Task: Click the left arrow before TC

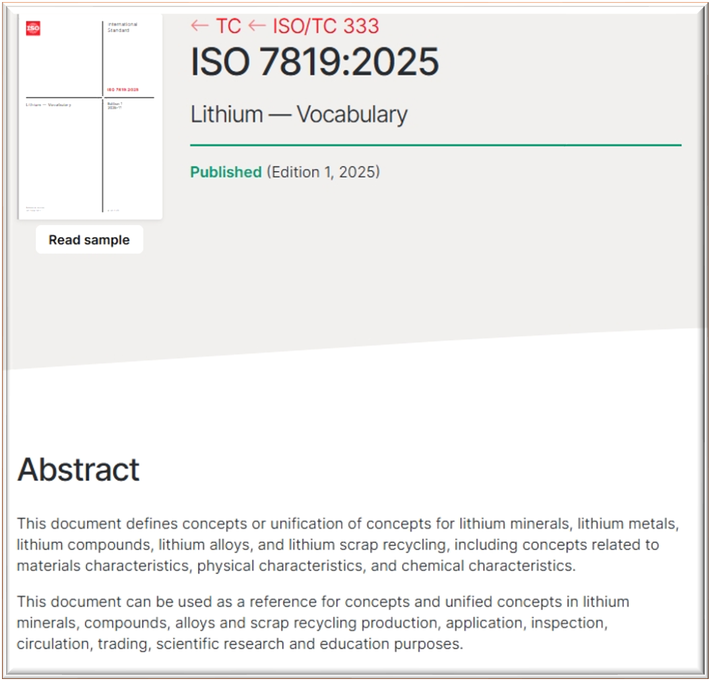Action: [199, 26]
